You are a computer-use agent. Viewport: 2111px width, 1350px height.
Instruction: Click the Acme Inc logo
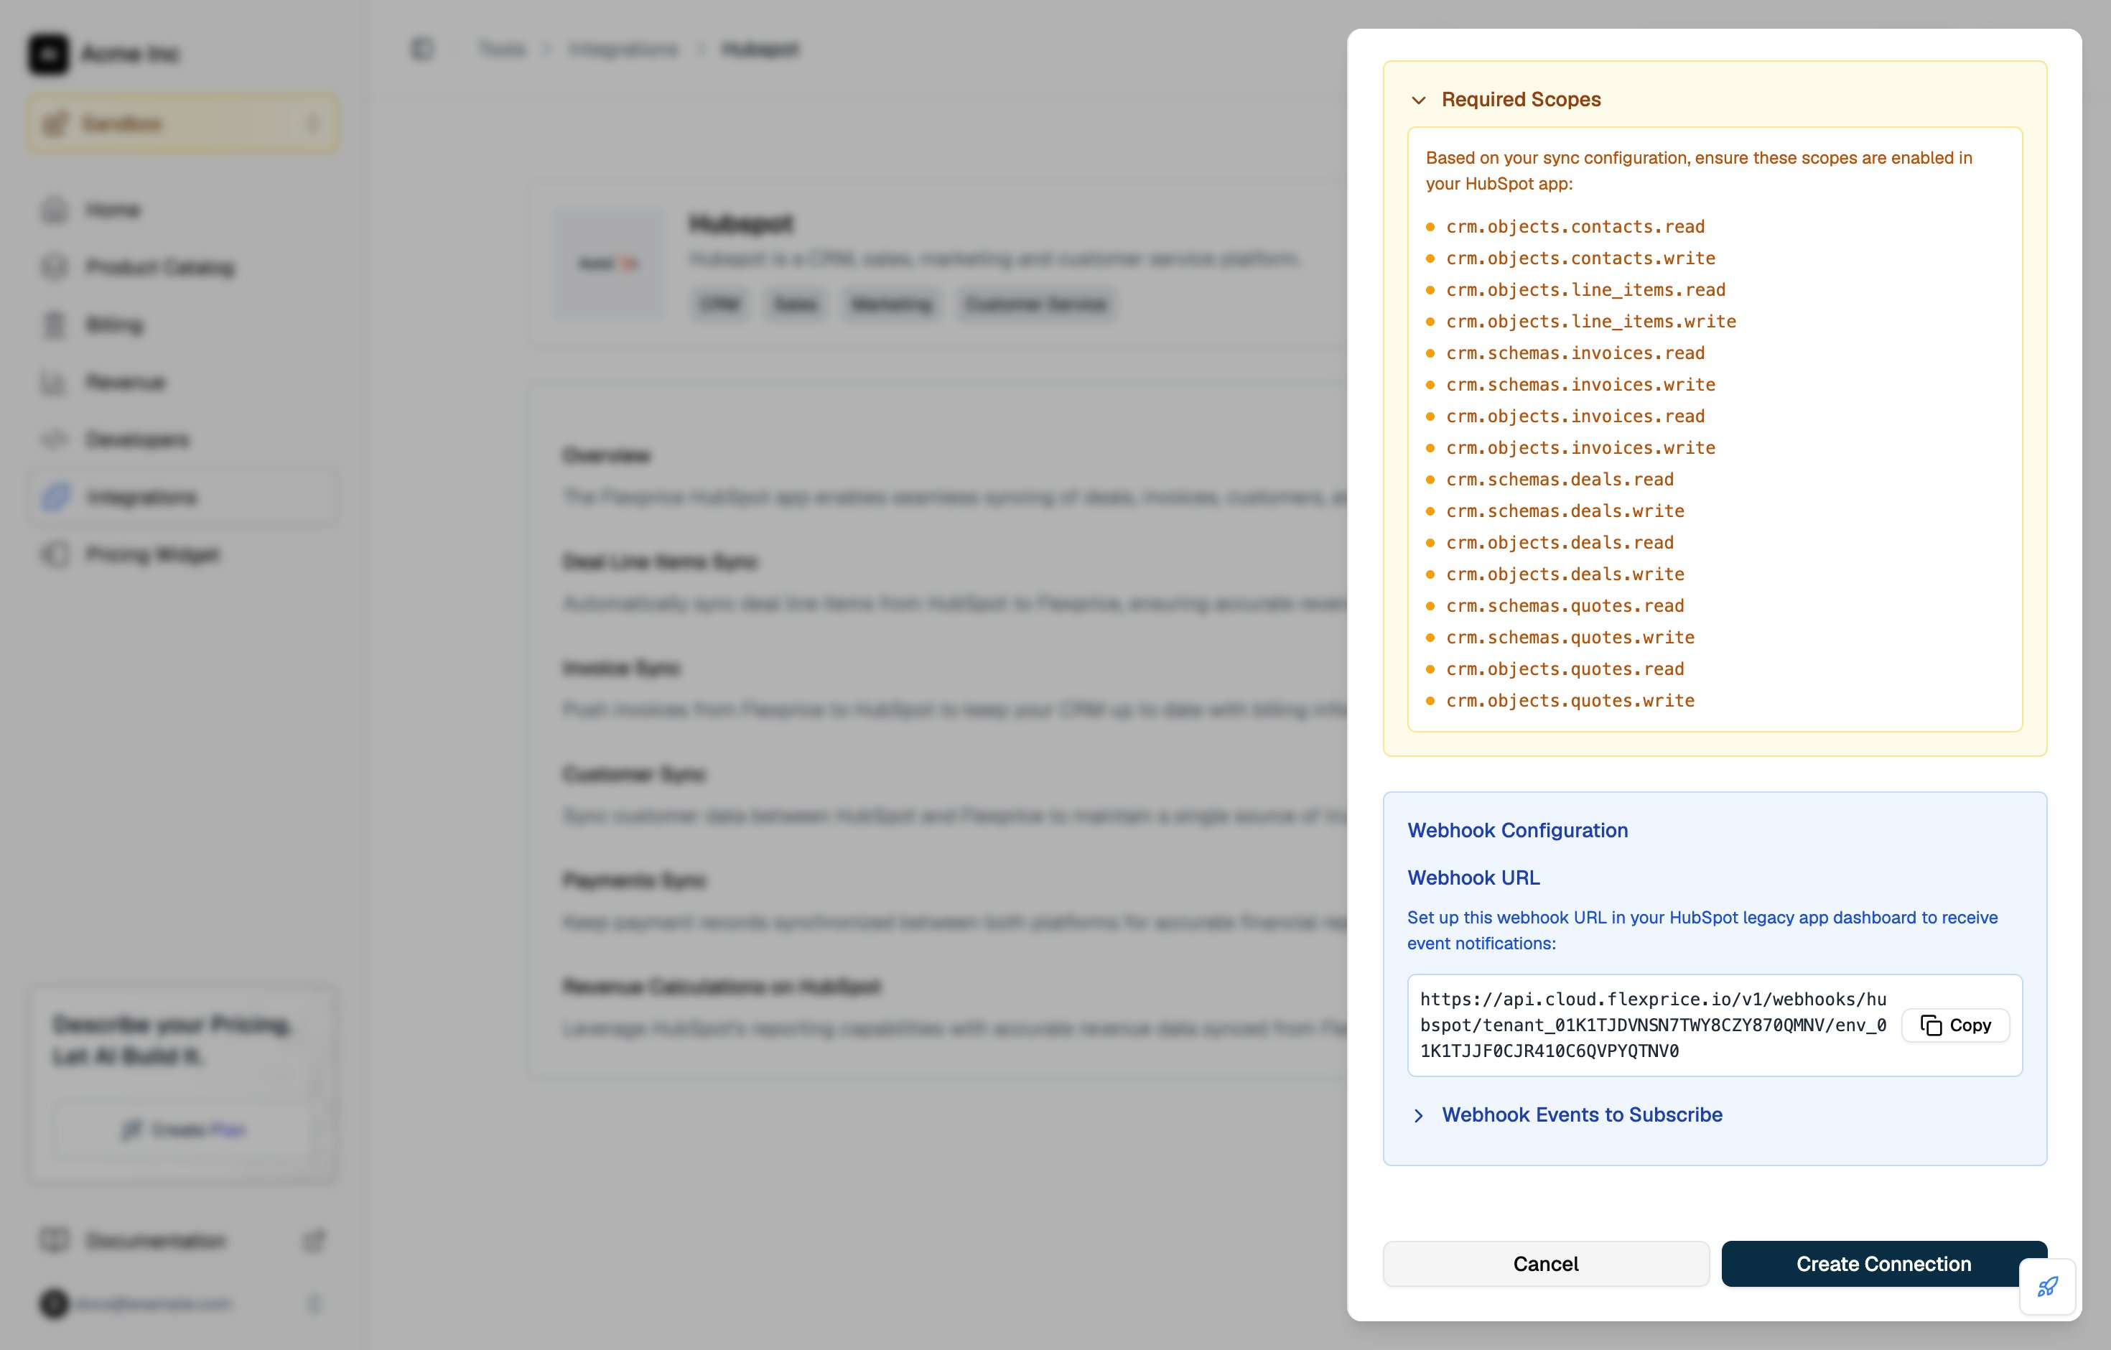[48, 53]
